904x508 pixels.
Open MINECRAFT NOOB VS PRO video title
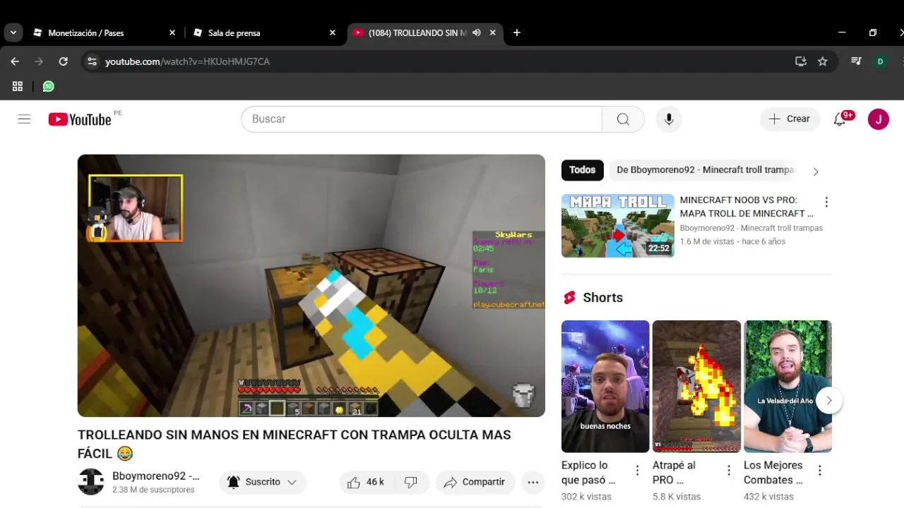pos(747,207)
